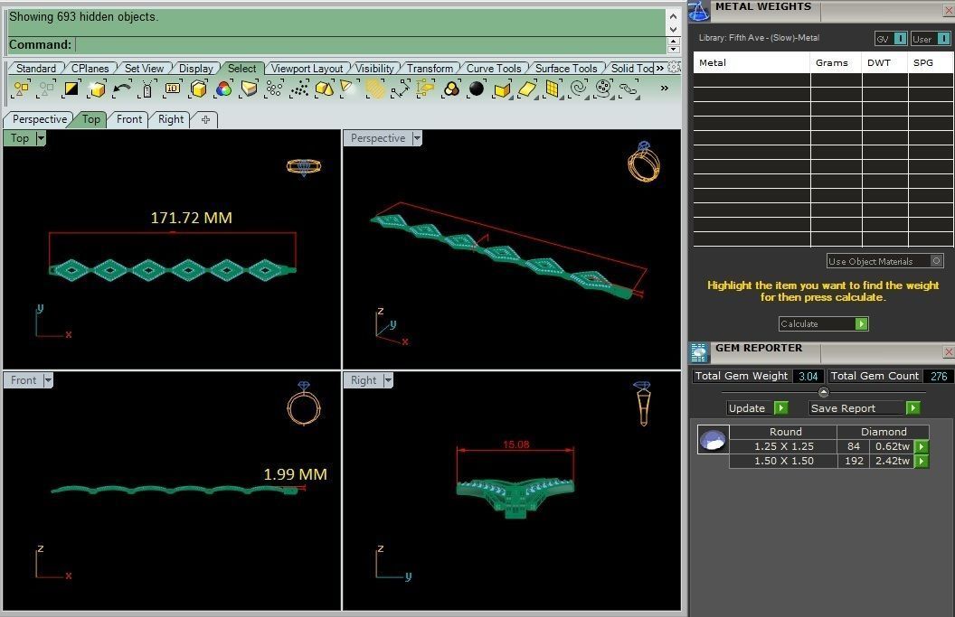This screenshot has width=955, height=617.
Task: Click the Gem Reporter divider slider handle
Action: 824,392
